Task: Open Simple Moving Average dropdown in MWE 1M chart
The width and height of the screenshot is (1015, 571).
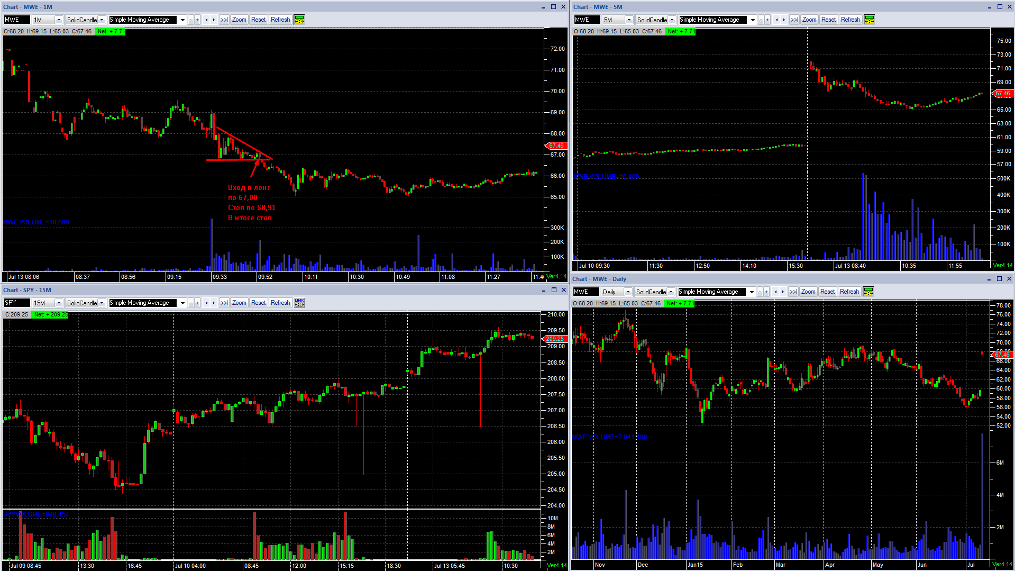Action: 182,20
